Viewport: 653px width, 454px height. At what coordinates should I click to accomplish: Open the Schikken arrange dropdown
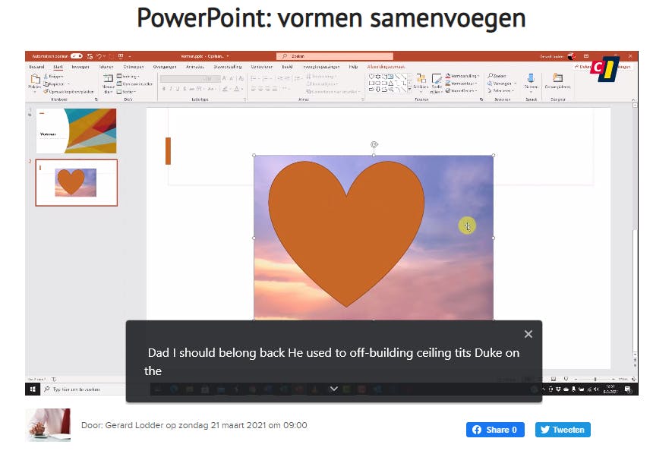pos(421,83)
